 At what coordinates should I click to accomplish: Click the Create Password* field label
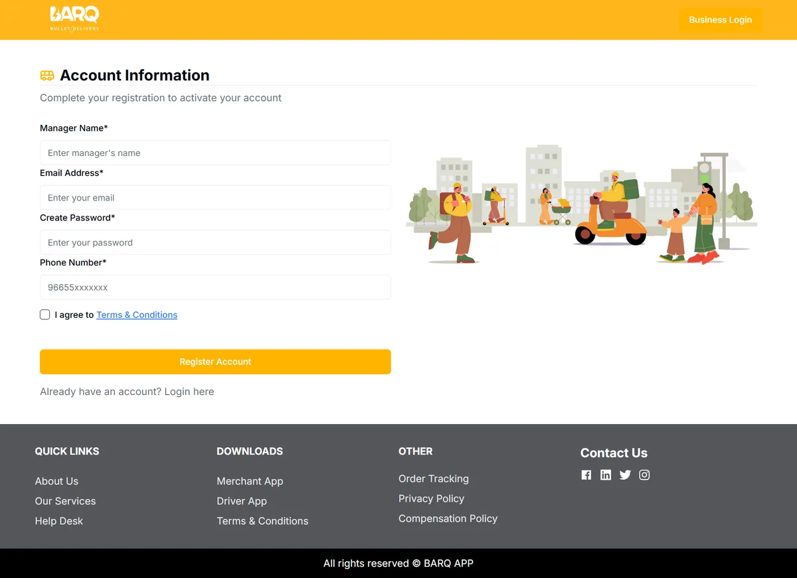point(78,218)
